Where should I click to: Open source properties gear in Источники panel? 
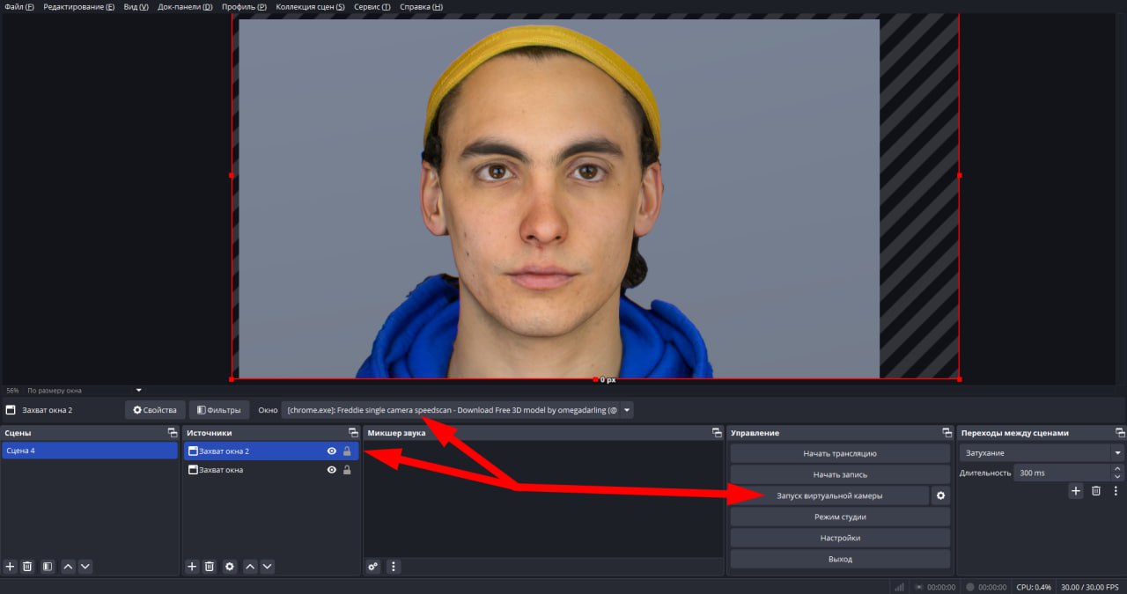[x=230, y=567]
